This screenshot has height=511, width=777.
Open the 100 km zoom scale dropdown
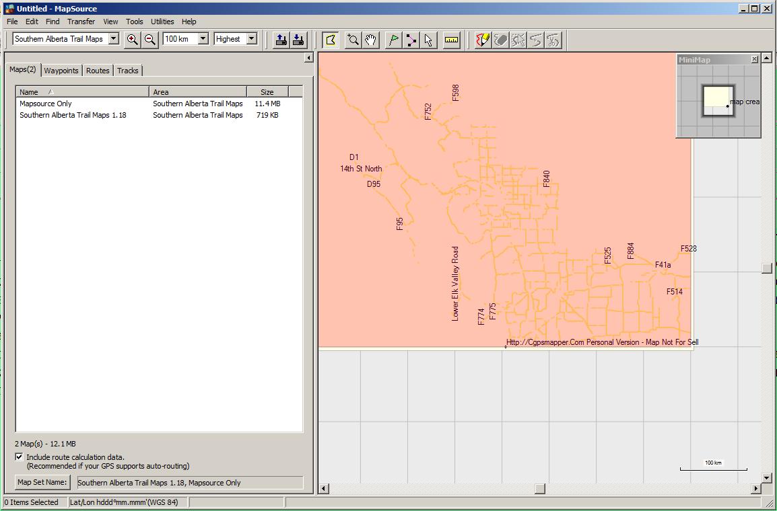[x=203, y=39]
